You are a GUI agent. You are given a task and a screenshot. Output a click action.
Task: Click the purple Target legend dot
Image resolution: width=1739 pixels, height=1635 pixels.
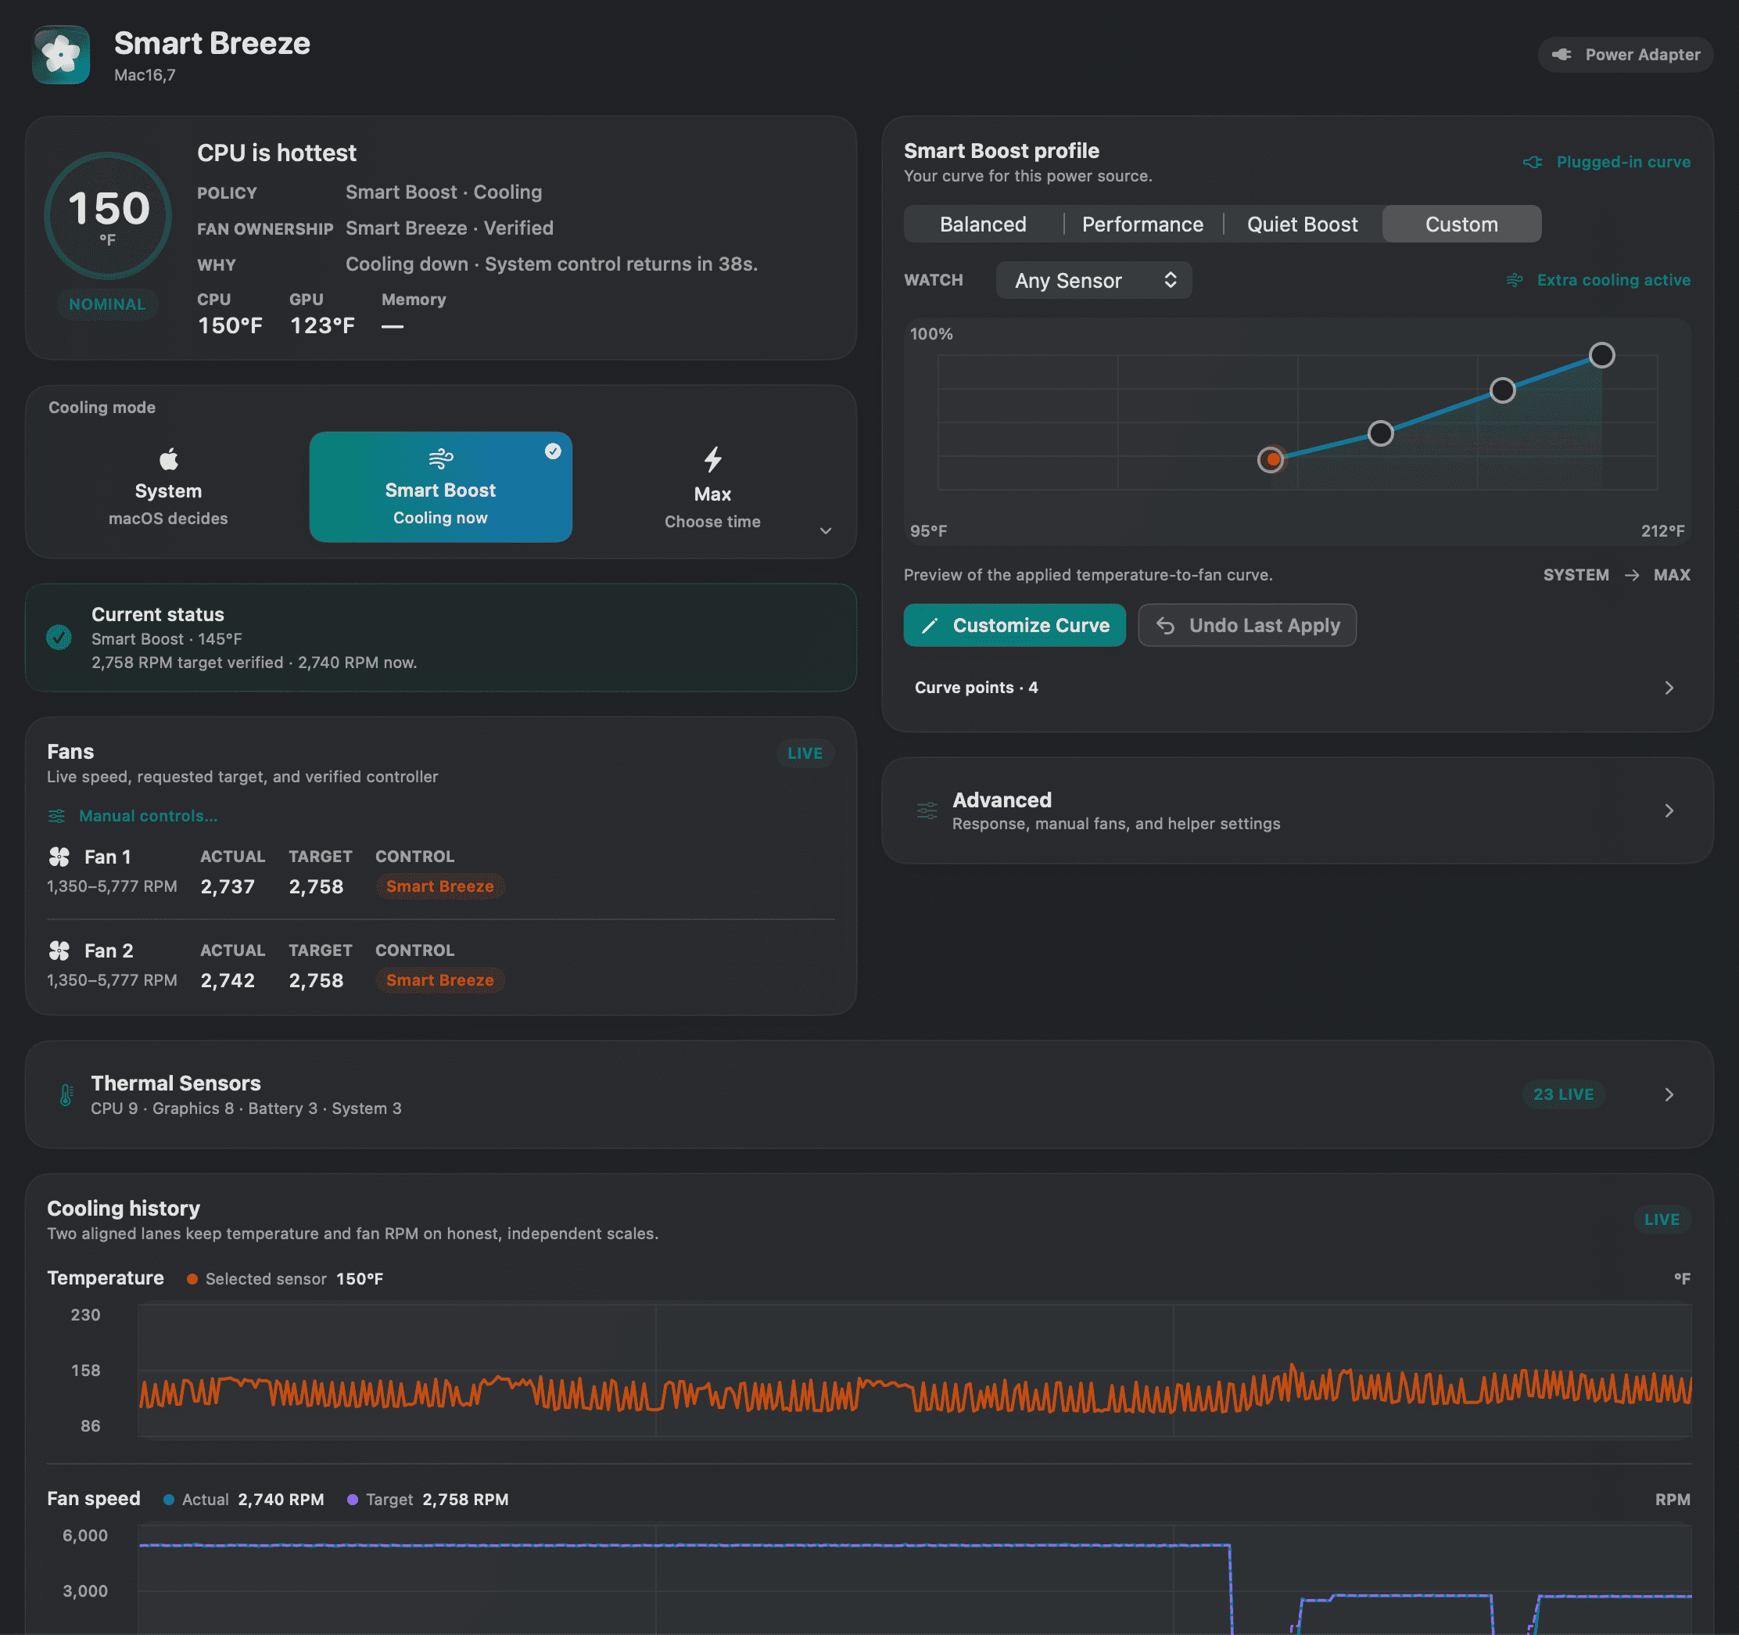[353, 1500]
